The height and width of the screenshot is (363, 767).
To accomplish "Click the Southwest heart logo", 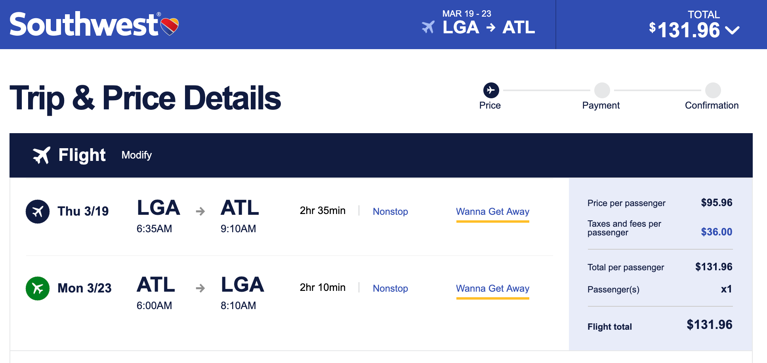I will coord(170,26).
